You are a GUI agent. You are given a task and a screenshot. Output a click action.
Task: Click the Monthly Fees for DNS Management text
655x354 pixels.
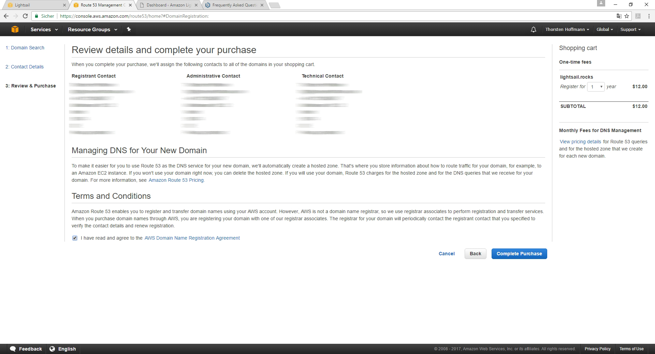coord(600,130)
